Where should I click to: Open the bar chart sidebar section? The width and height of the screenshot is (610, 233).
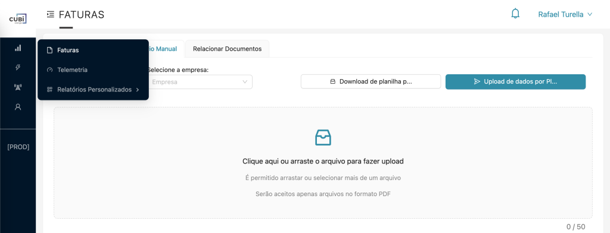pyautogui.click(x=18, y=48)
